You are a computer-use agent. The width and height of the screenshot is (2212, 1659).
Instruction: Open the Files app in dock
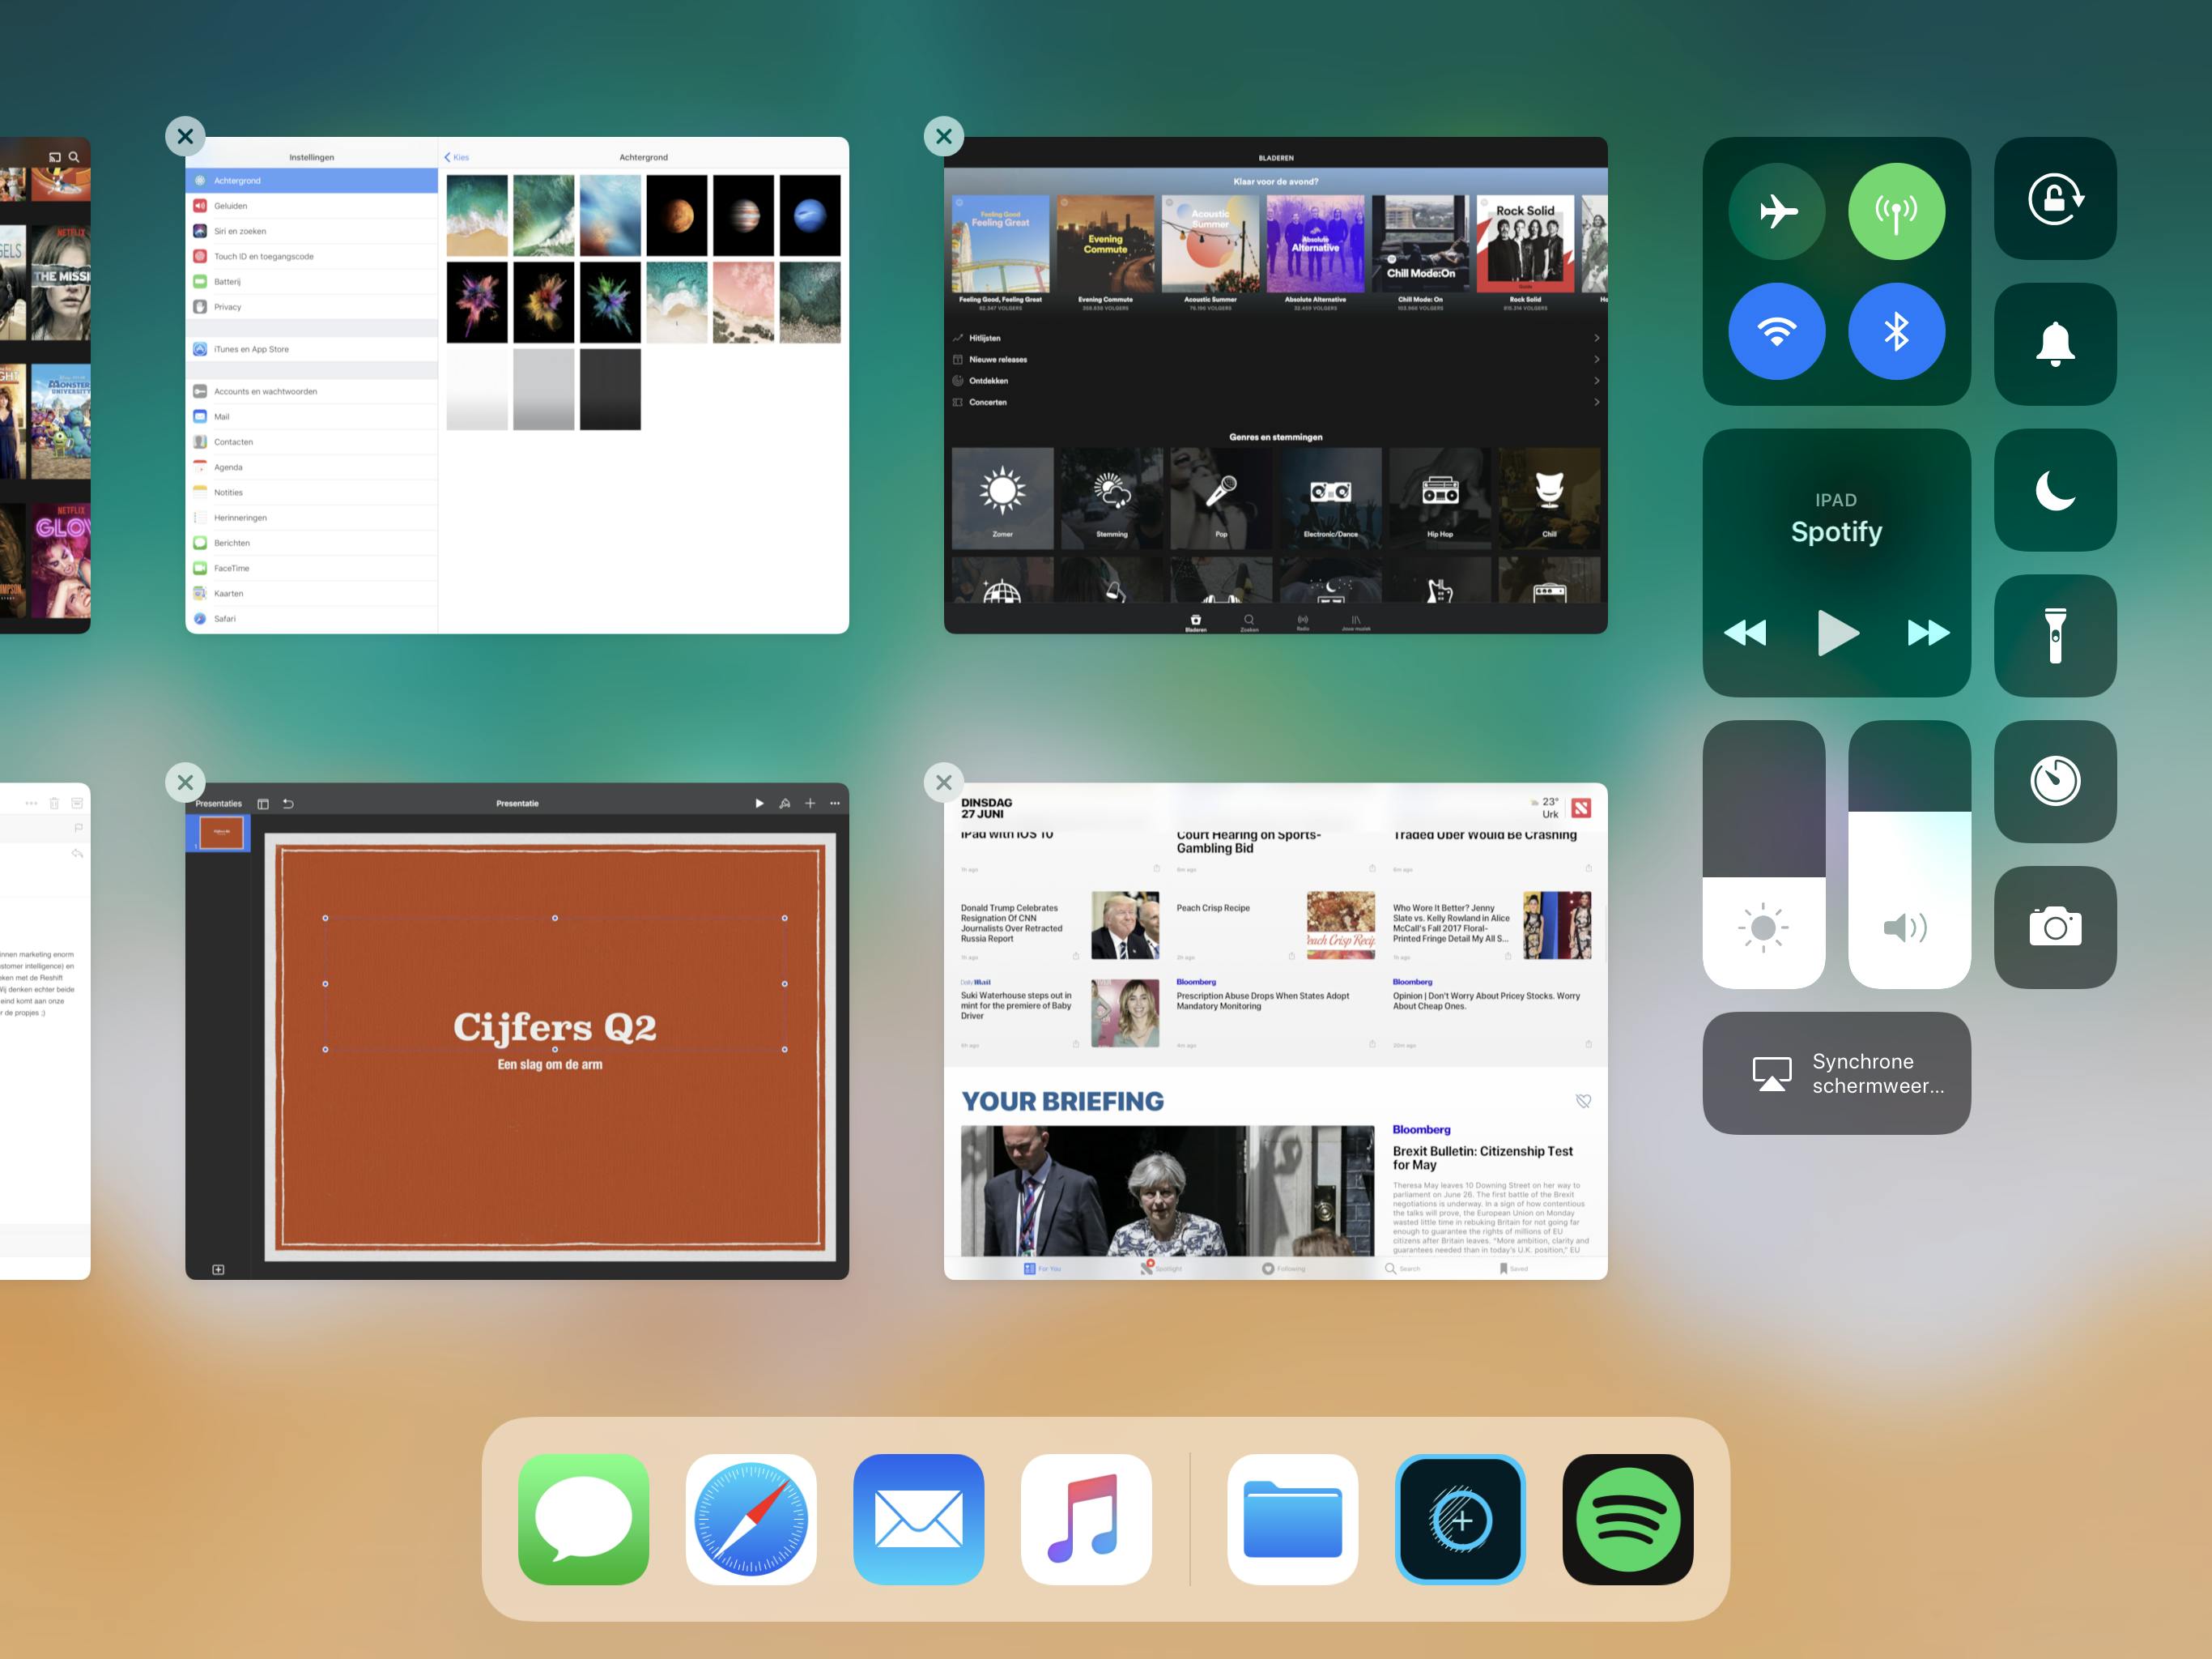[1292, 1519]
